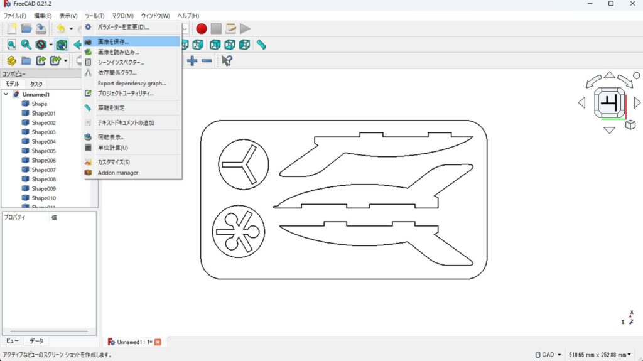643x361 pixels.
Task: Fit all content with the magnifier page icon
Action: [11, 45]
